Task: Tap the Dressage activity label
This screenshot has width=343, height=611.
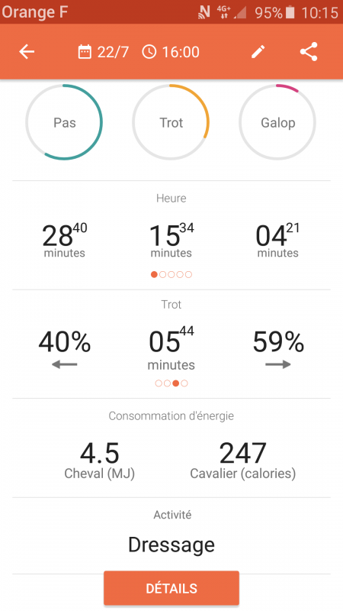Action: (x=171, y=545)
